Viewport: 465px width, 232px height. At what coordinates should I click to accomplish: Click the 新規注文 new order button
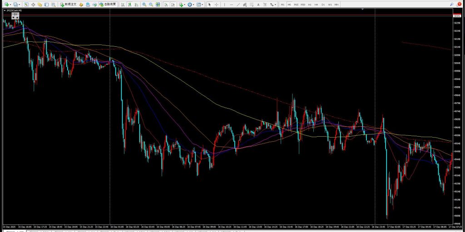[68, 4]
